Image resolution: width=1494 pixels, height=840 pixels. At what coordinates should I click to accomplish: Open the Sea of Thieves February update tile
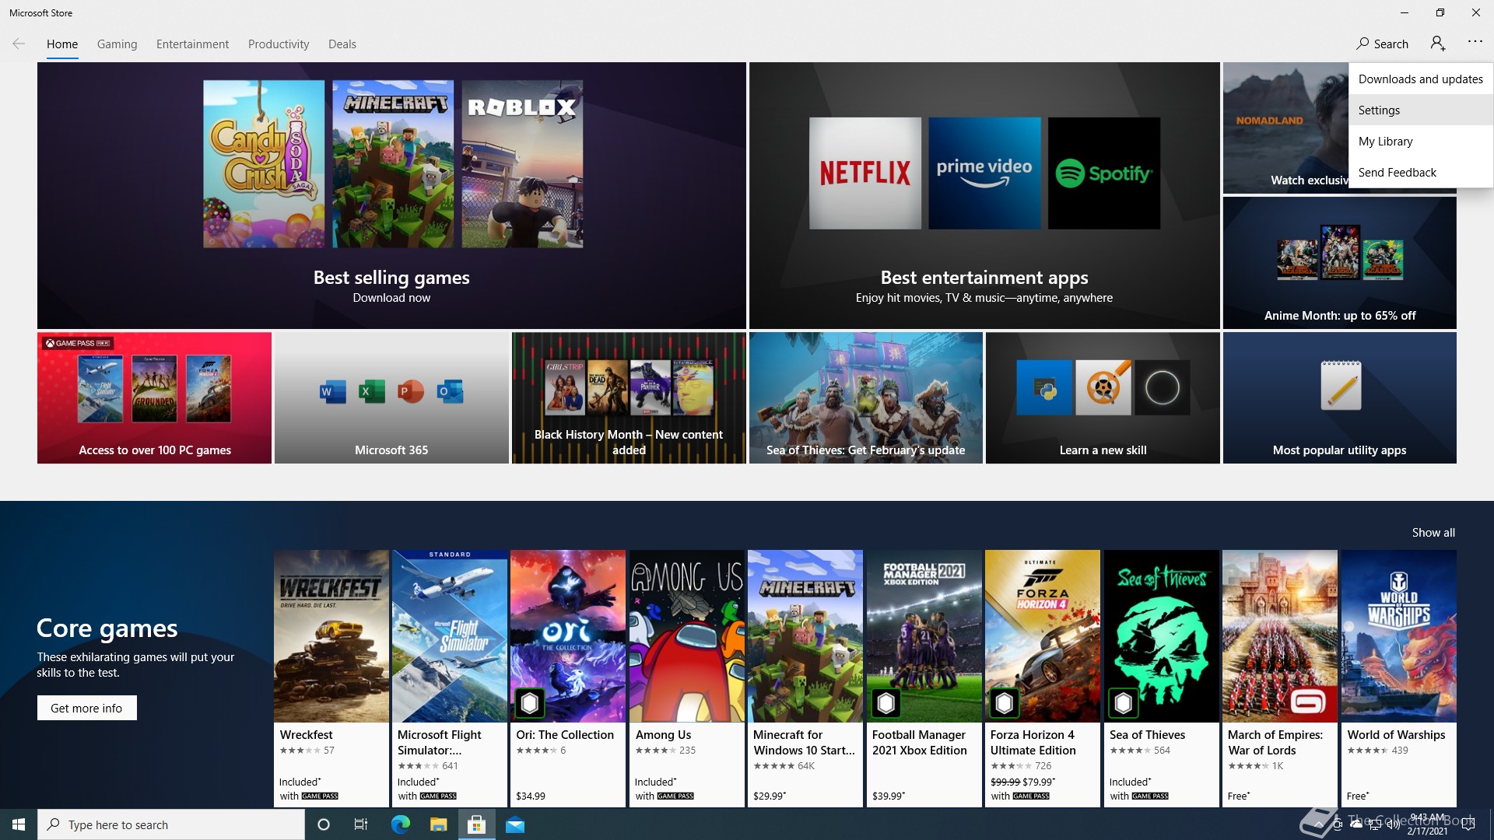(865, 398)
